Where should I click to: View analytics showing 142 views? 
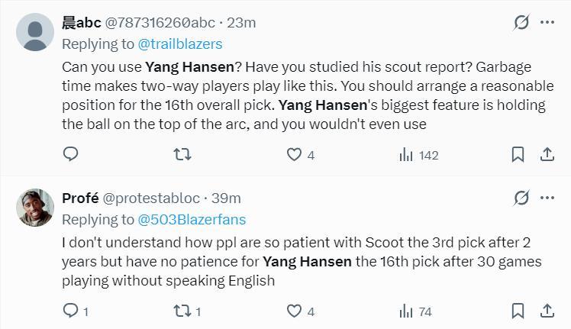pos(418,155)
